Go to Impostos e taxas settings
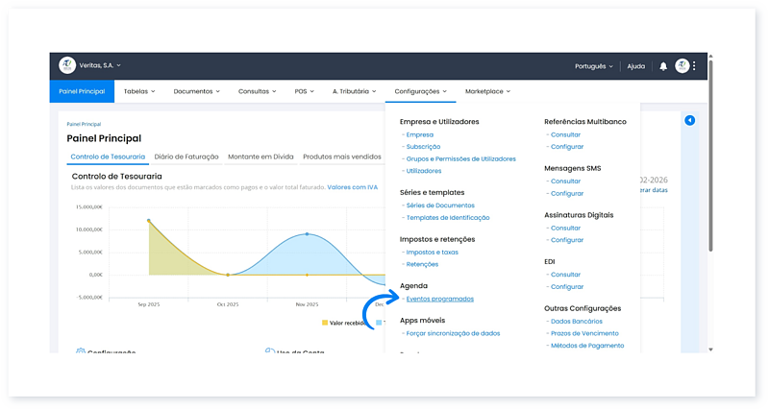 click(432, 252)
